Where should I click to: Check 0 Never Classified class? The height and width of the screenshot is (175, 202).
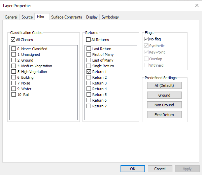pyautogui.click(x=14, y=49)
